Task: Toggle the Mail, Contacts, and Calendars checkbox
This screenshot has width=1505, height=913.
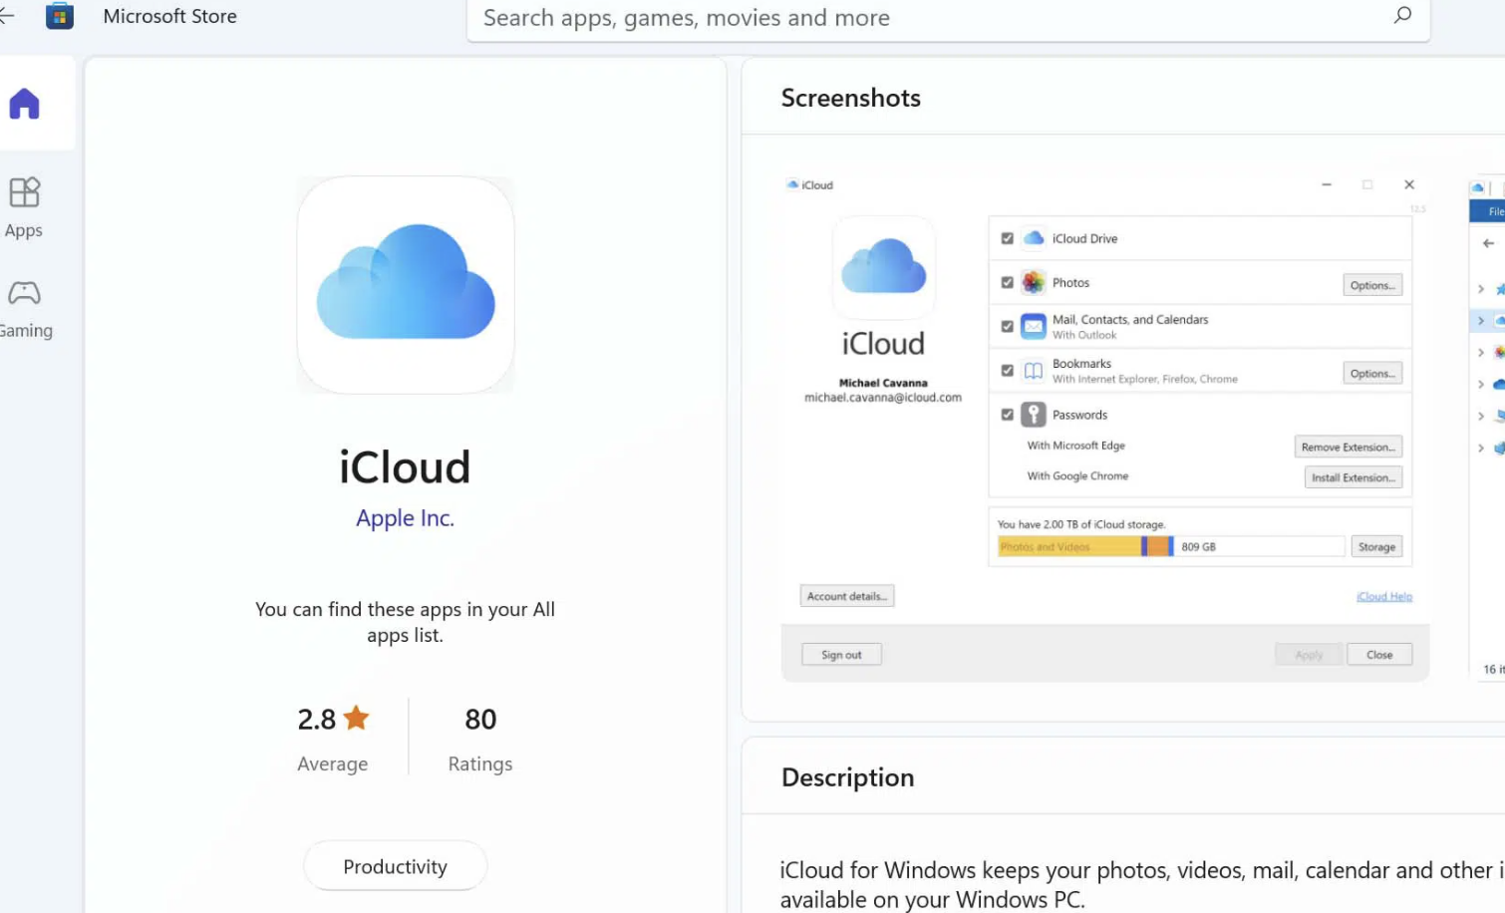Action: [1008, 326]
